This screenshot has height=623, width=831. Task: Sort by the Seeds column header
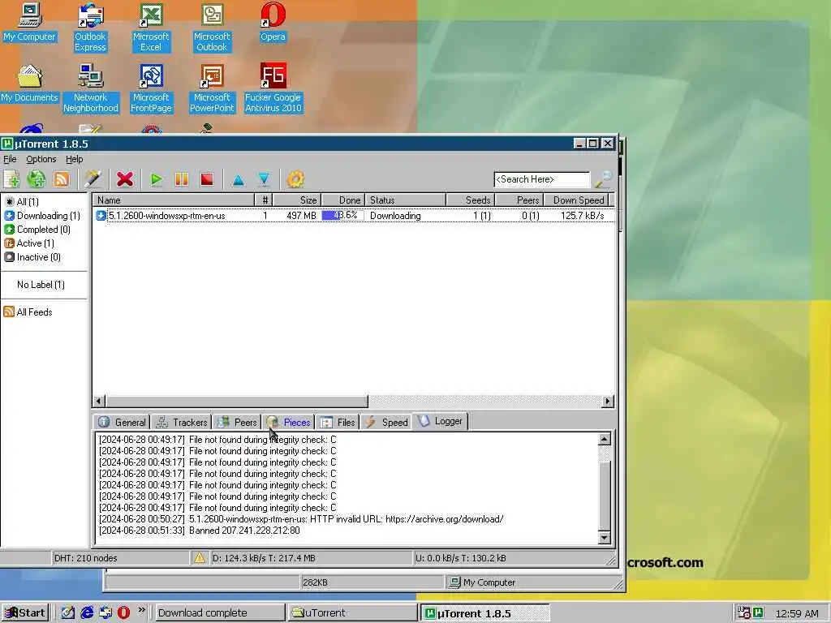[x=471, y=200]
